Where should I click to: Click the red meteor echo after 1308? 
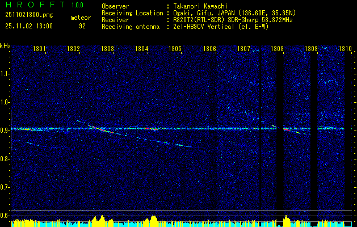point(287,129)
